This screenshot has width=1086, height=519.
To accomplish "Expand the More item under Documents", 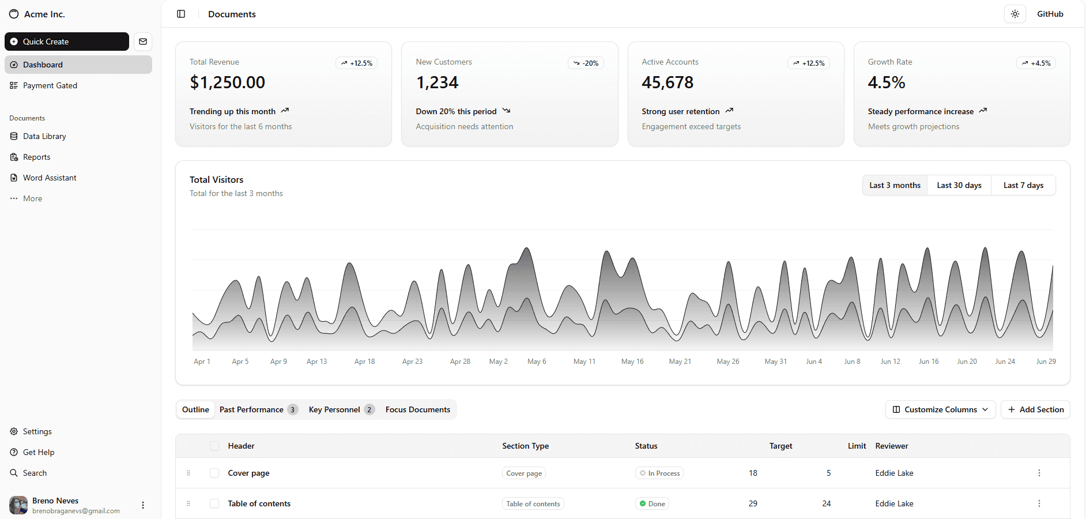I will (32, 198).
